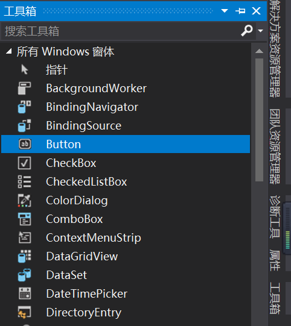Select the 指针 text label
The image size is (291, 326).
(x=57, y=70)
